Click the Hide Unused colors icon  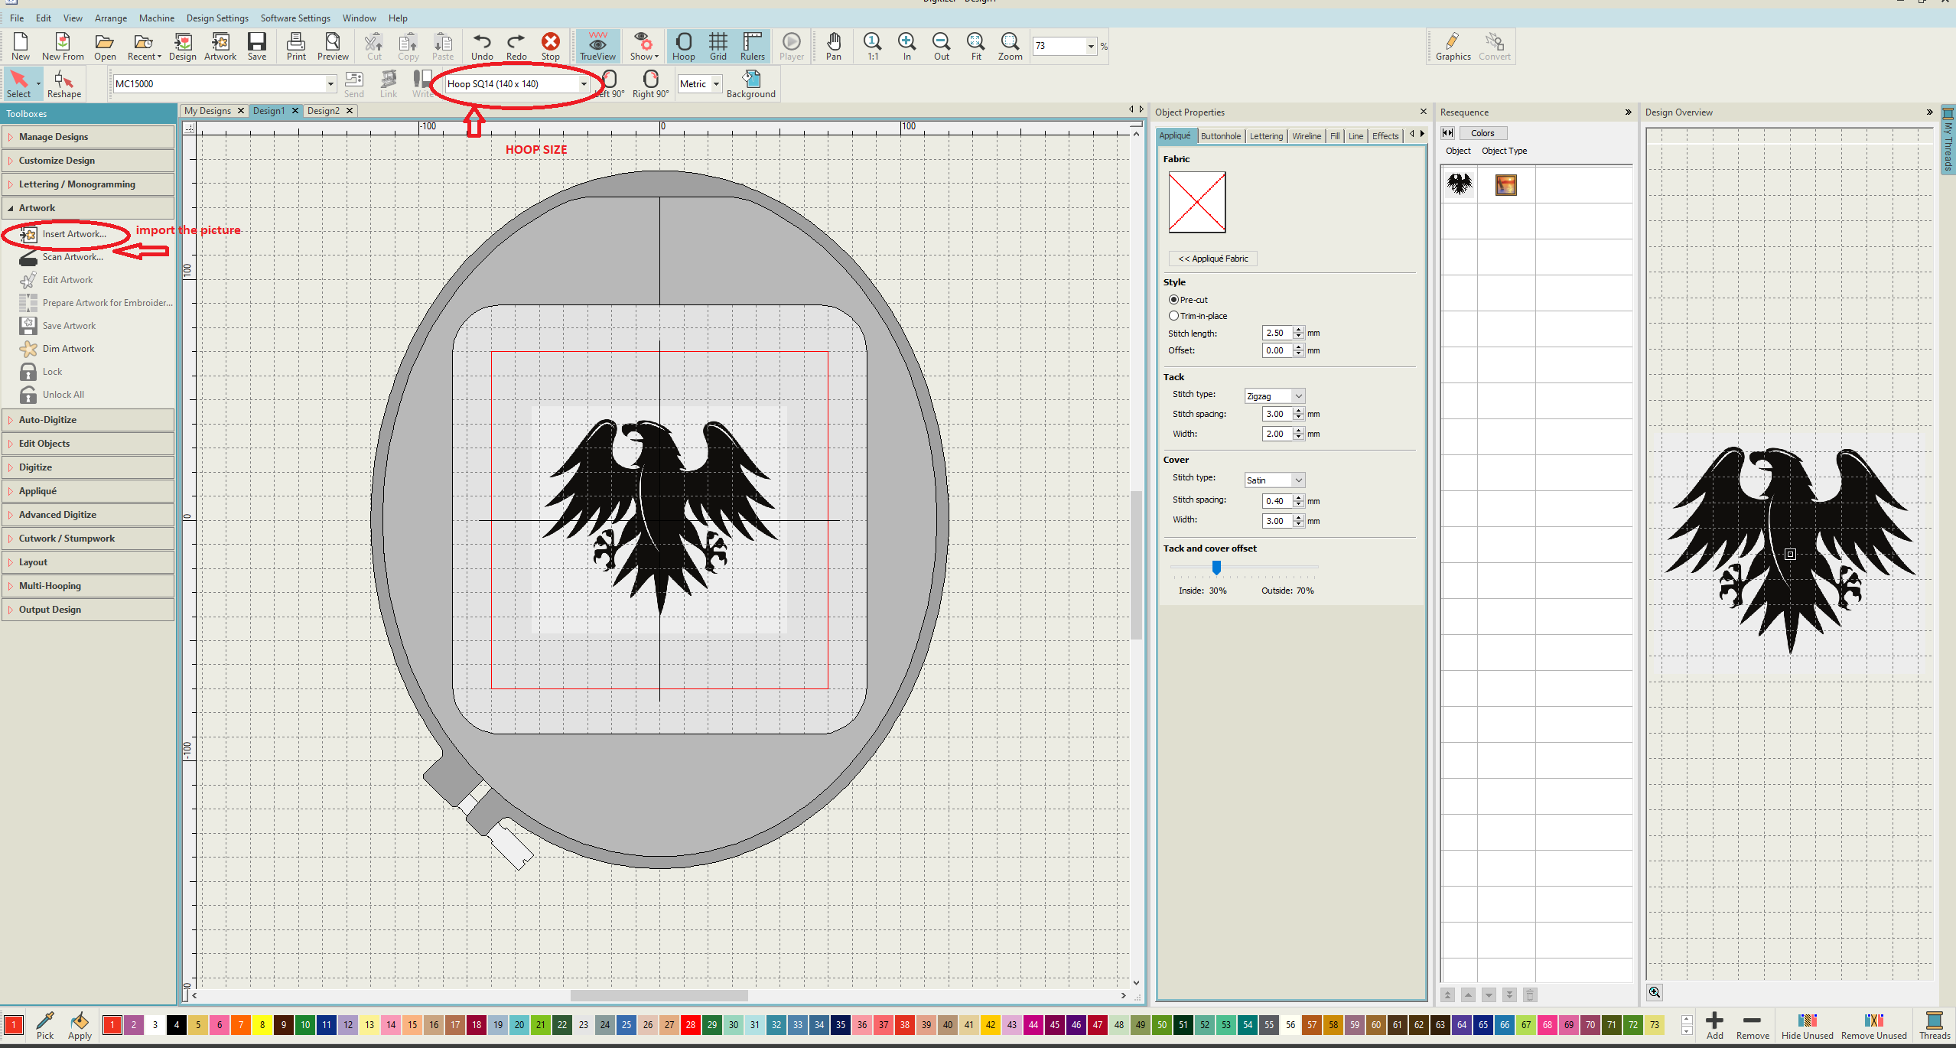pos(1807,1025)
